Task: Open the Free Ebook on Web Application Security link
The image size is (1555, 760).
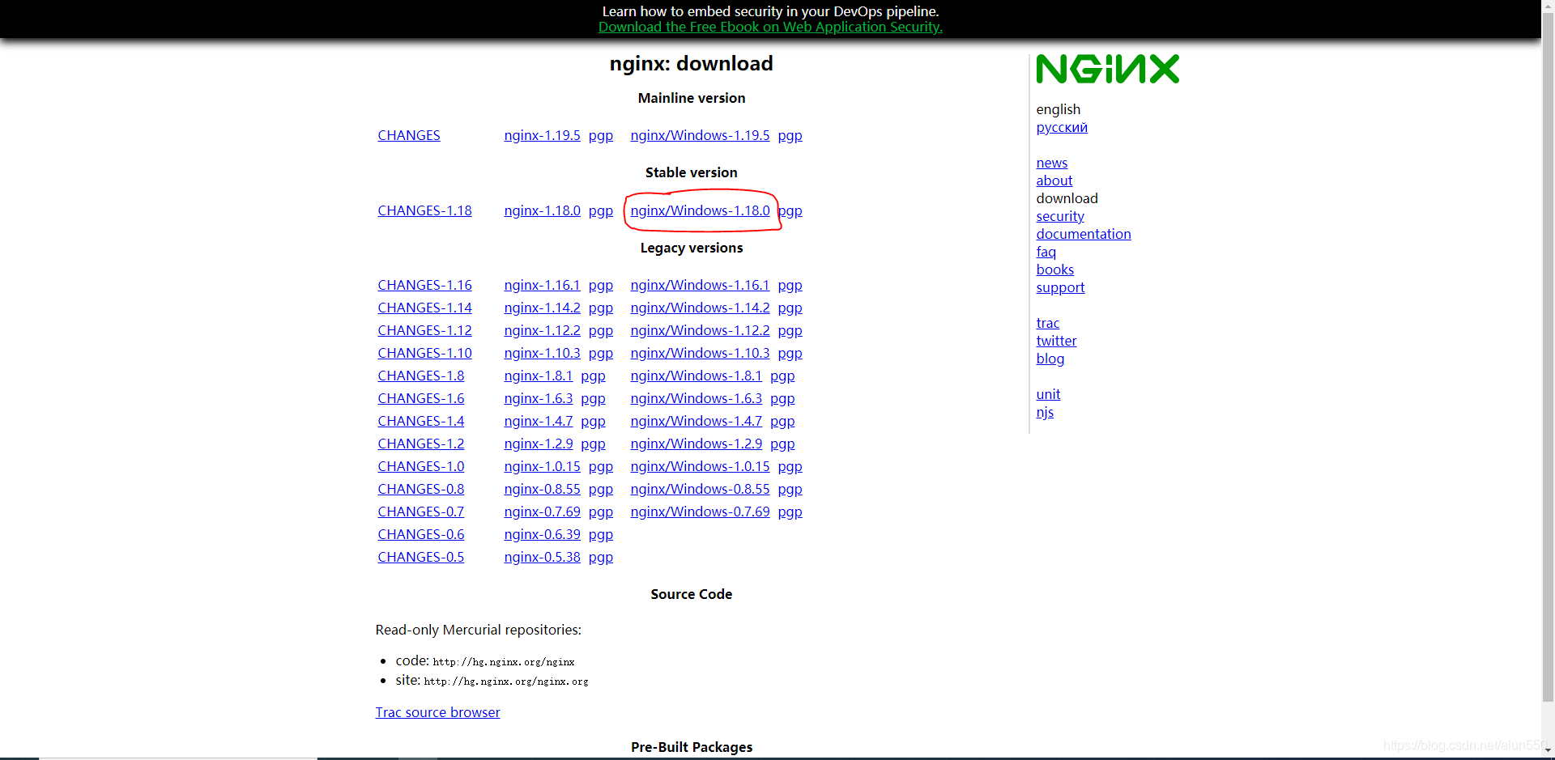Action: tap(770, 27)
